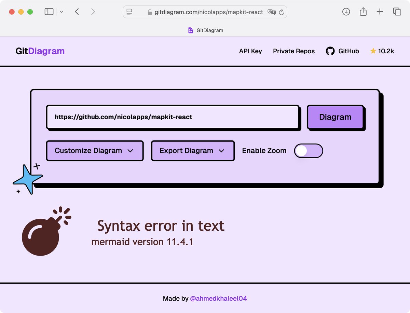Click the repository URL input field
Screen dimensions: 410x313
[173, 117]
